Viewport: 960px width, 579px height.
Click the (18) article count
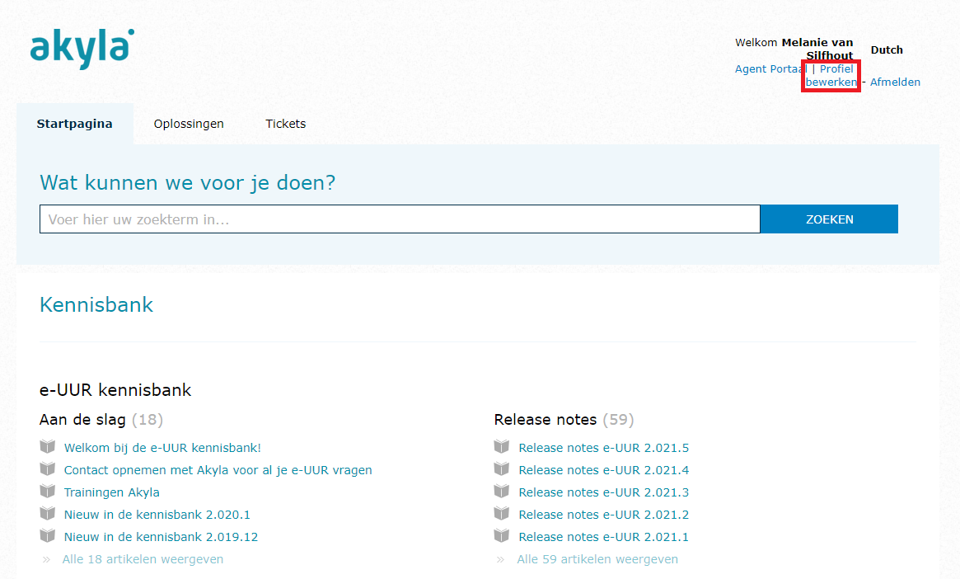[148, 420]
